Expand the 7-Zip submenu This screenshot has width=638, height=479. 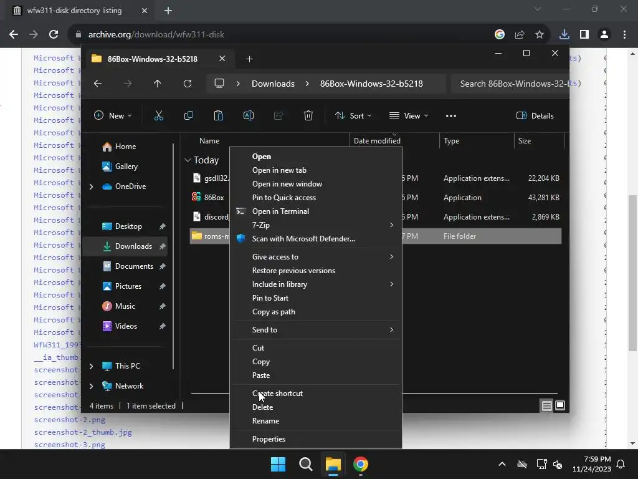click(316, 225)
